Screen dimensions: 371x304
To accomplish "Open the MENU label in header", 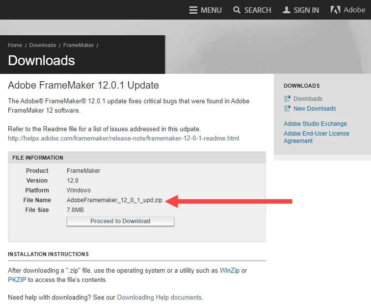I will [211, 10].
